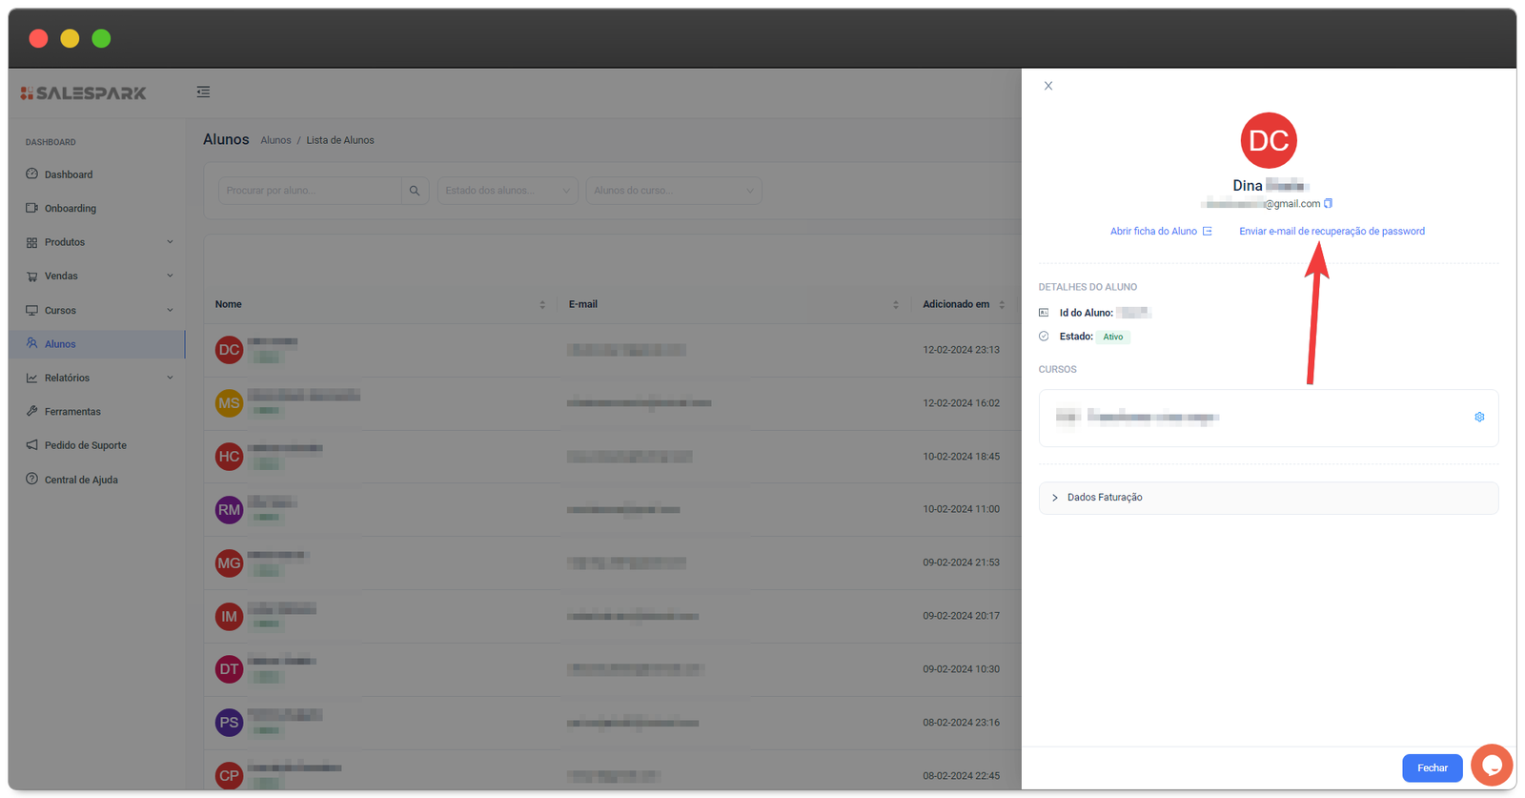Viewport: 1525px width, 798px height.
Task: Sort the table by Adicionado em column
Action: tap(1001, 305)
